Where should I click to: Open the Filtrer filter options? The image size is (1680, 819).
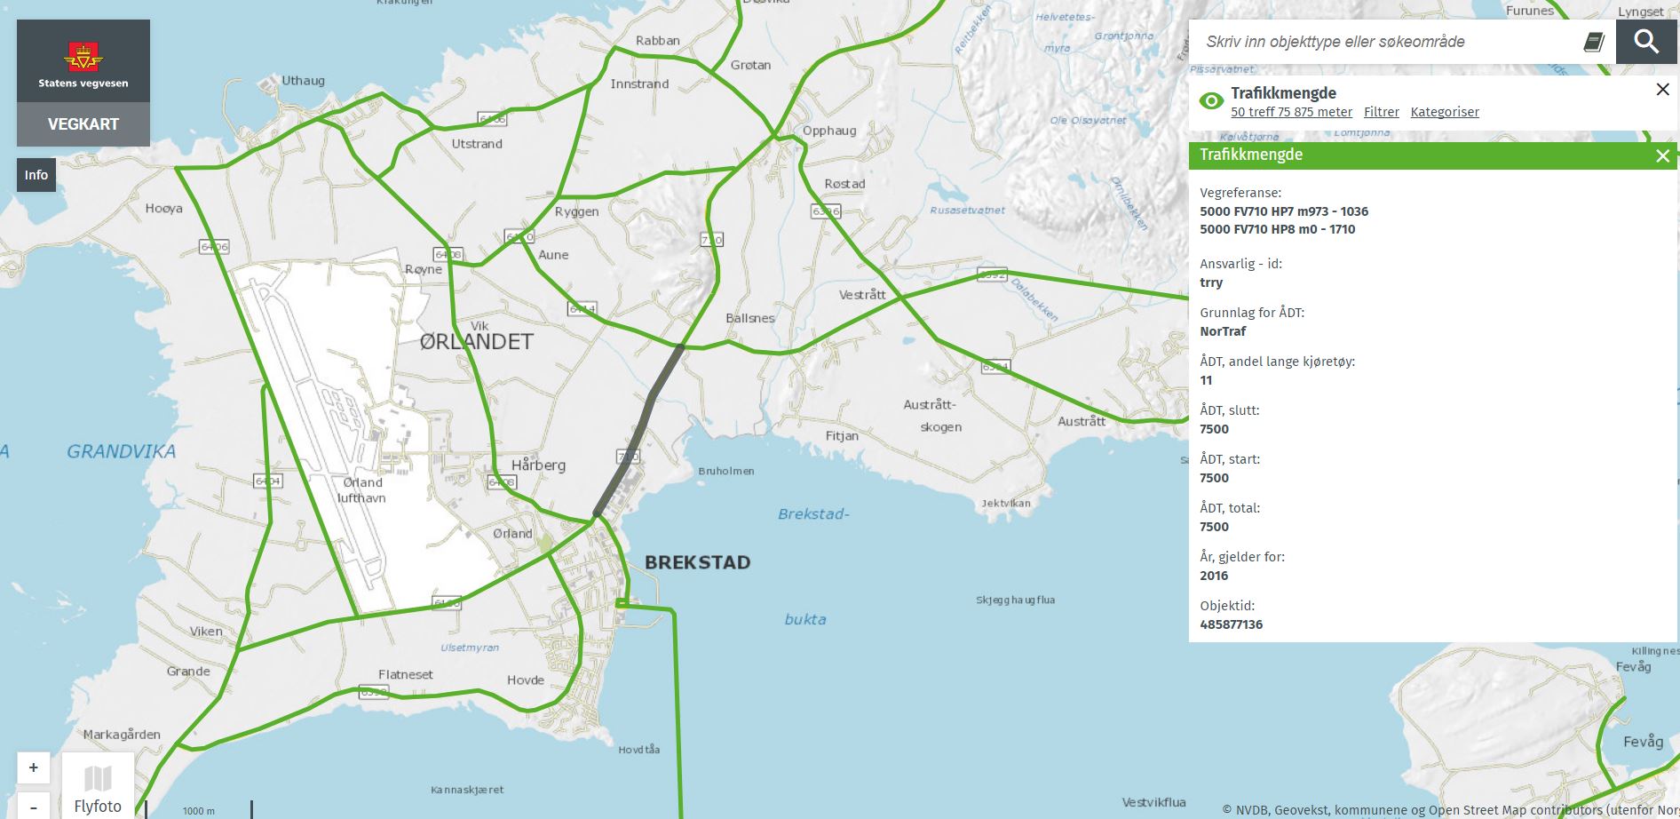pos(1381,112)
